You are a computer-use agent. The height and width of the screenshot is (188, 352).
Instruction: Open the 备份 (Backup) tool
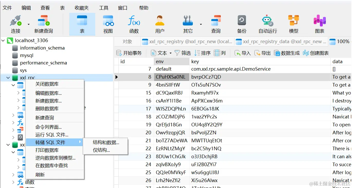coord(242,24)
